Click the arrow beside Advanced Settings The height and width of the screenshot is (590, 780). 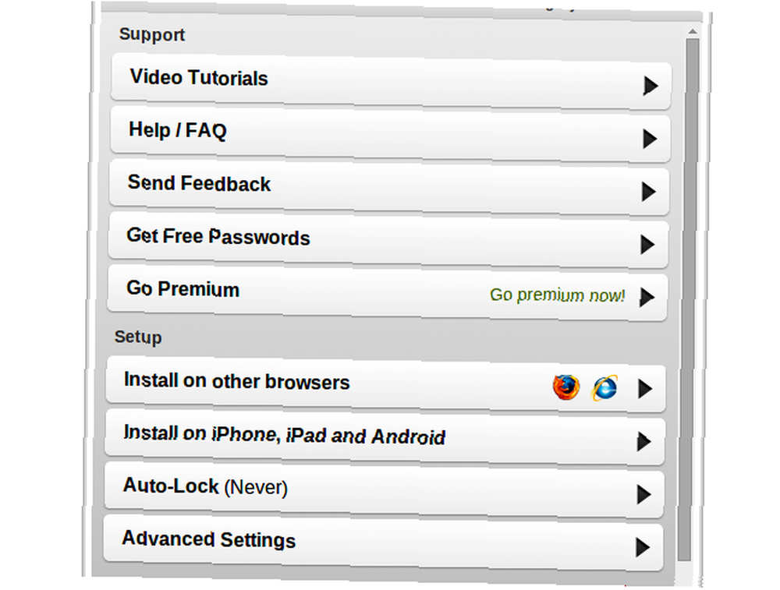pos(643,547)
